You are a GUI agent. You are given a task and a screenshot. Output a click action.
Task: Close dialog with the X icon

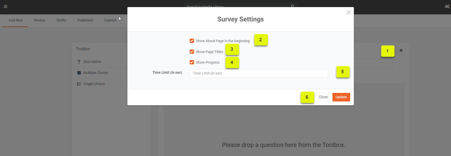[349, 12]
